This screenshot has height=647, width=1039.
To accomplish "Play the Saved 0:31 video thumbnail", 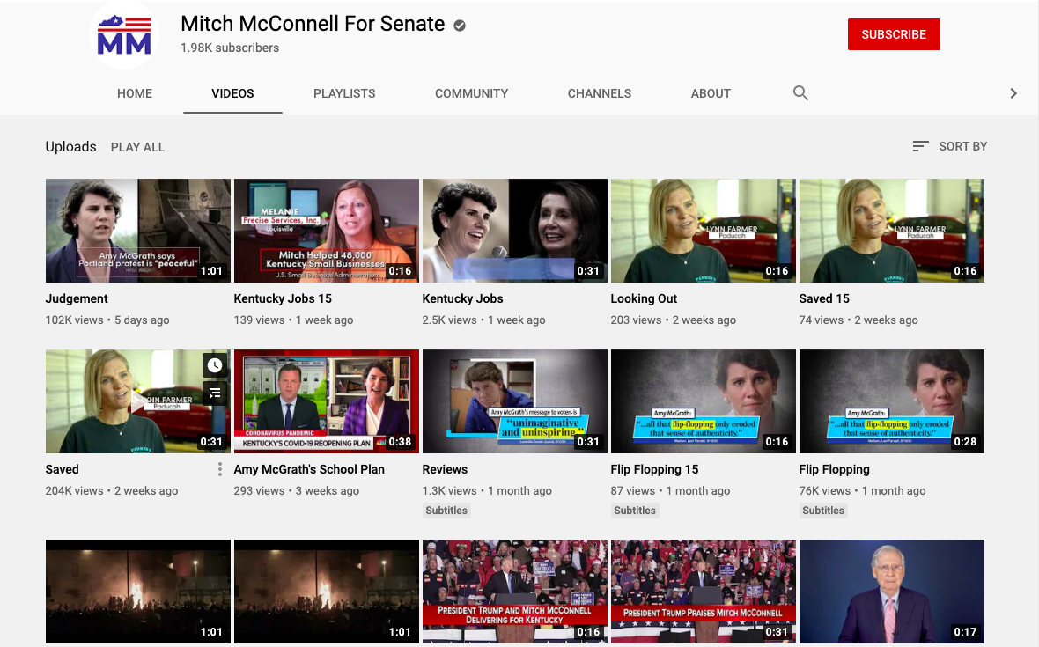I will point(138,401).
